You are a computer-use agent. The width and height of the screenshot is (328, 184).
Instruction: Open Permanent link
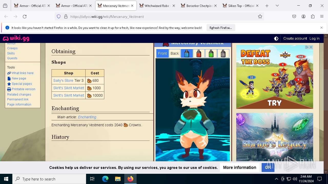(x=18, y=99)
